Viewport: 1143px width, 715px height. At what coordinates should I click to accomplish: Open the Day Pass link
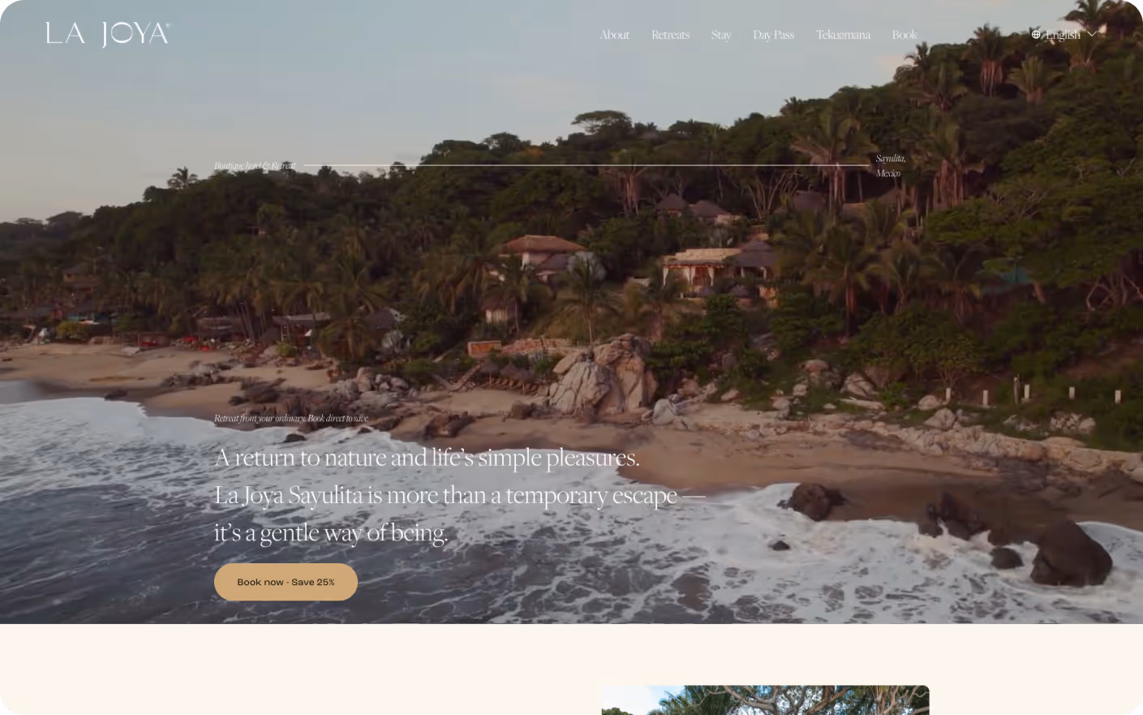pyautogui.click(x=773, y=35)
